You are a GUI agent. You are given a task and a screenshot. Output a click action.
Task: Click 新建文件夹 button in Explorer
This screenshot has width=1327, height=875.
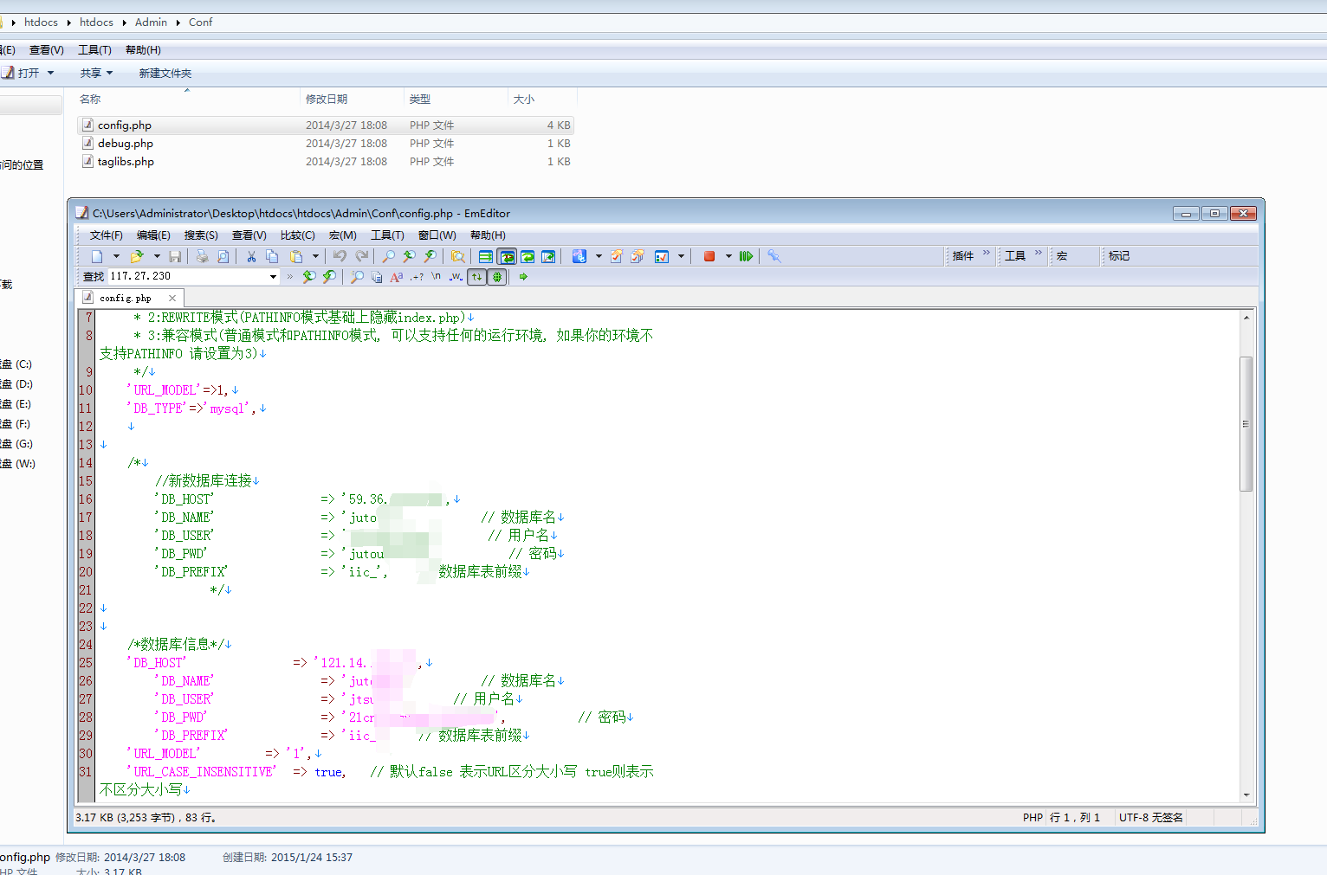[165, 73]
